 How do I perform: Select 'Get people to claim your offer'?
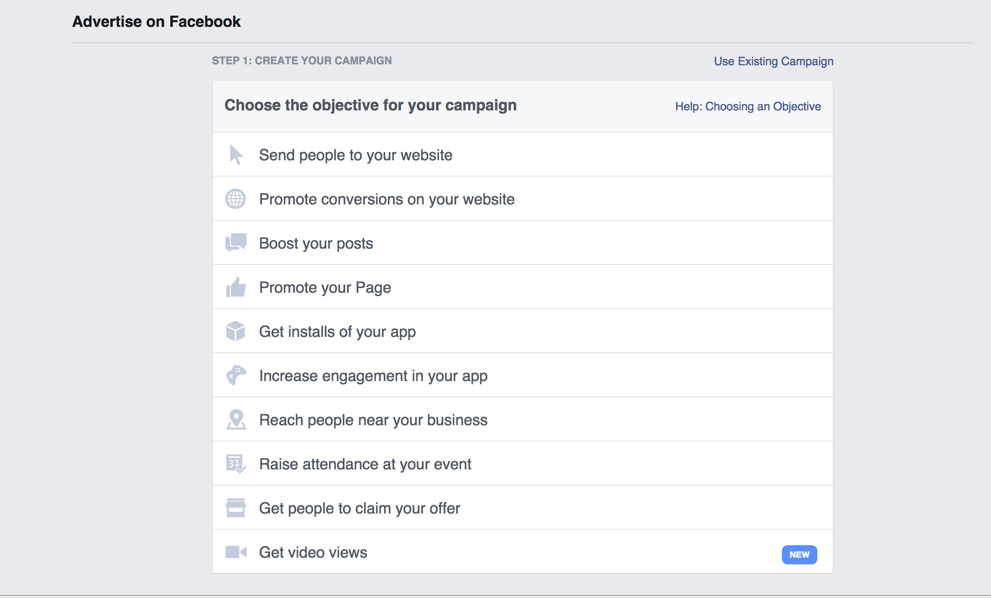(523, 508)
